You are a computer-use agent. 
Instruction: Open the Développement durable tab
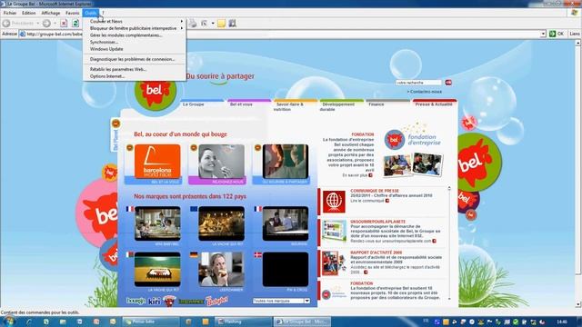tap(336, 107)
